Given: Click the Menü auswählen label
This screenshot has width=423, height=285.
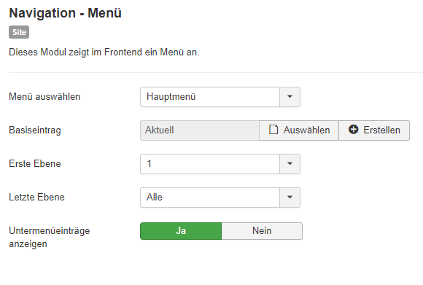Looking at the screenshot, I should [44, 96].
